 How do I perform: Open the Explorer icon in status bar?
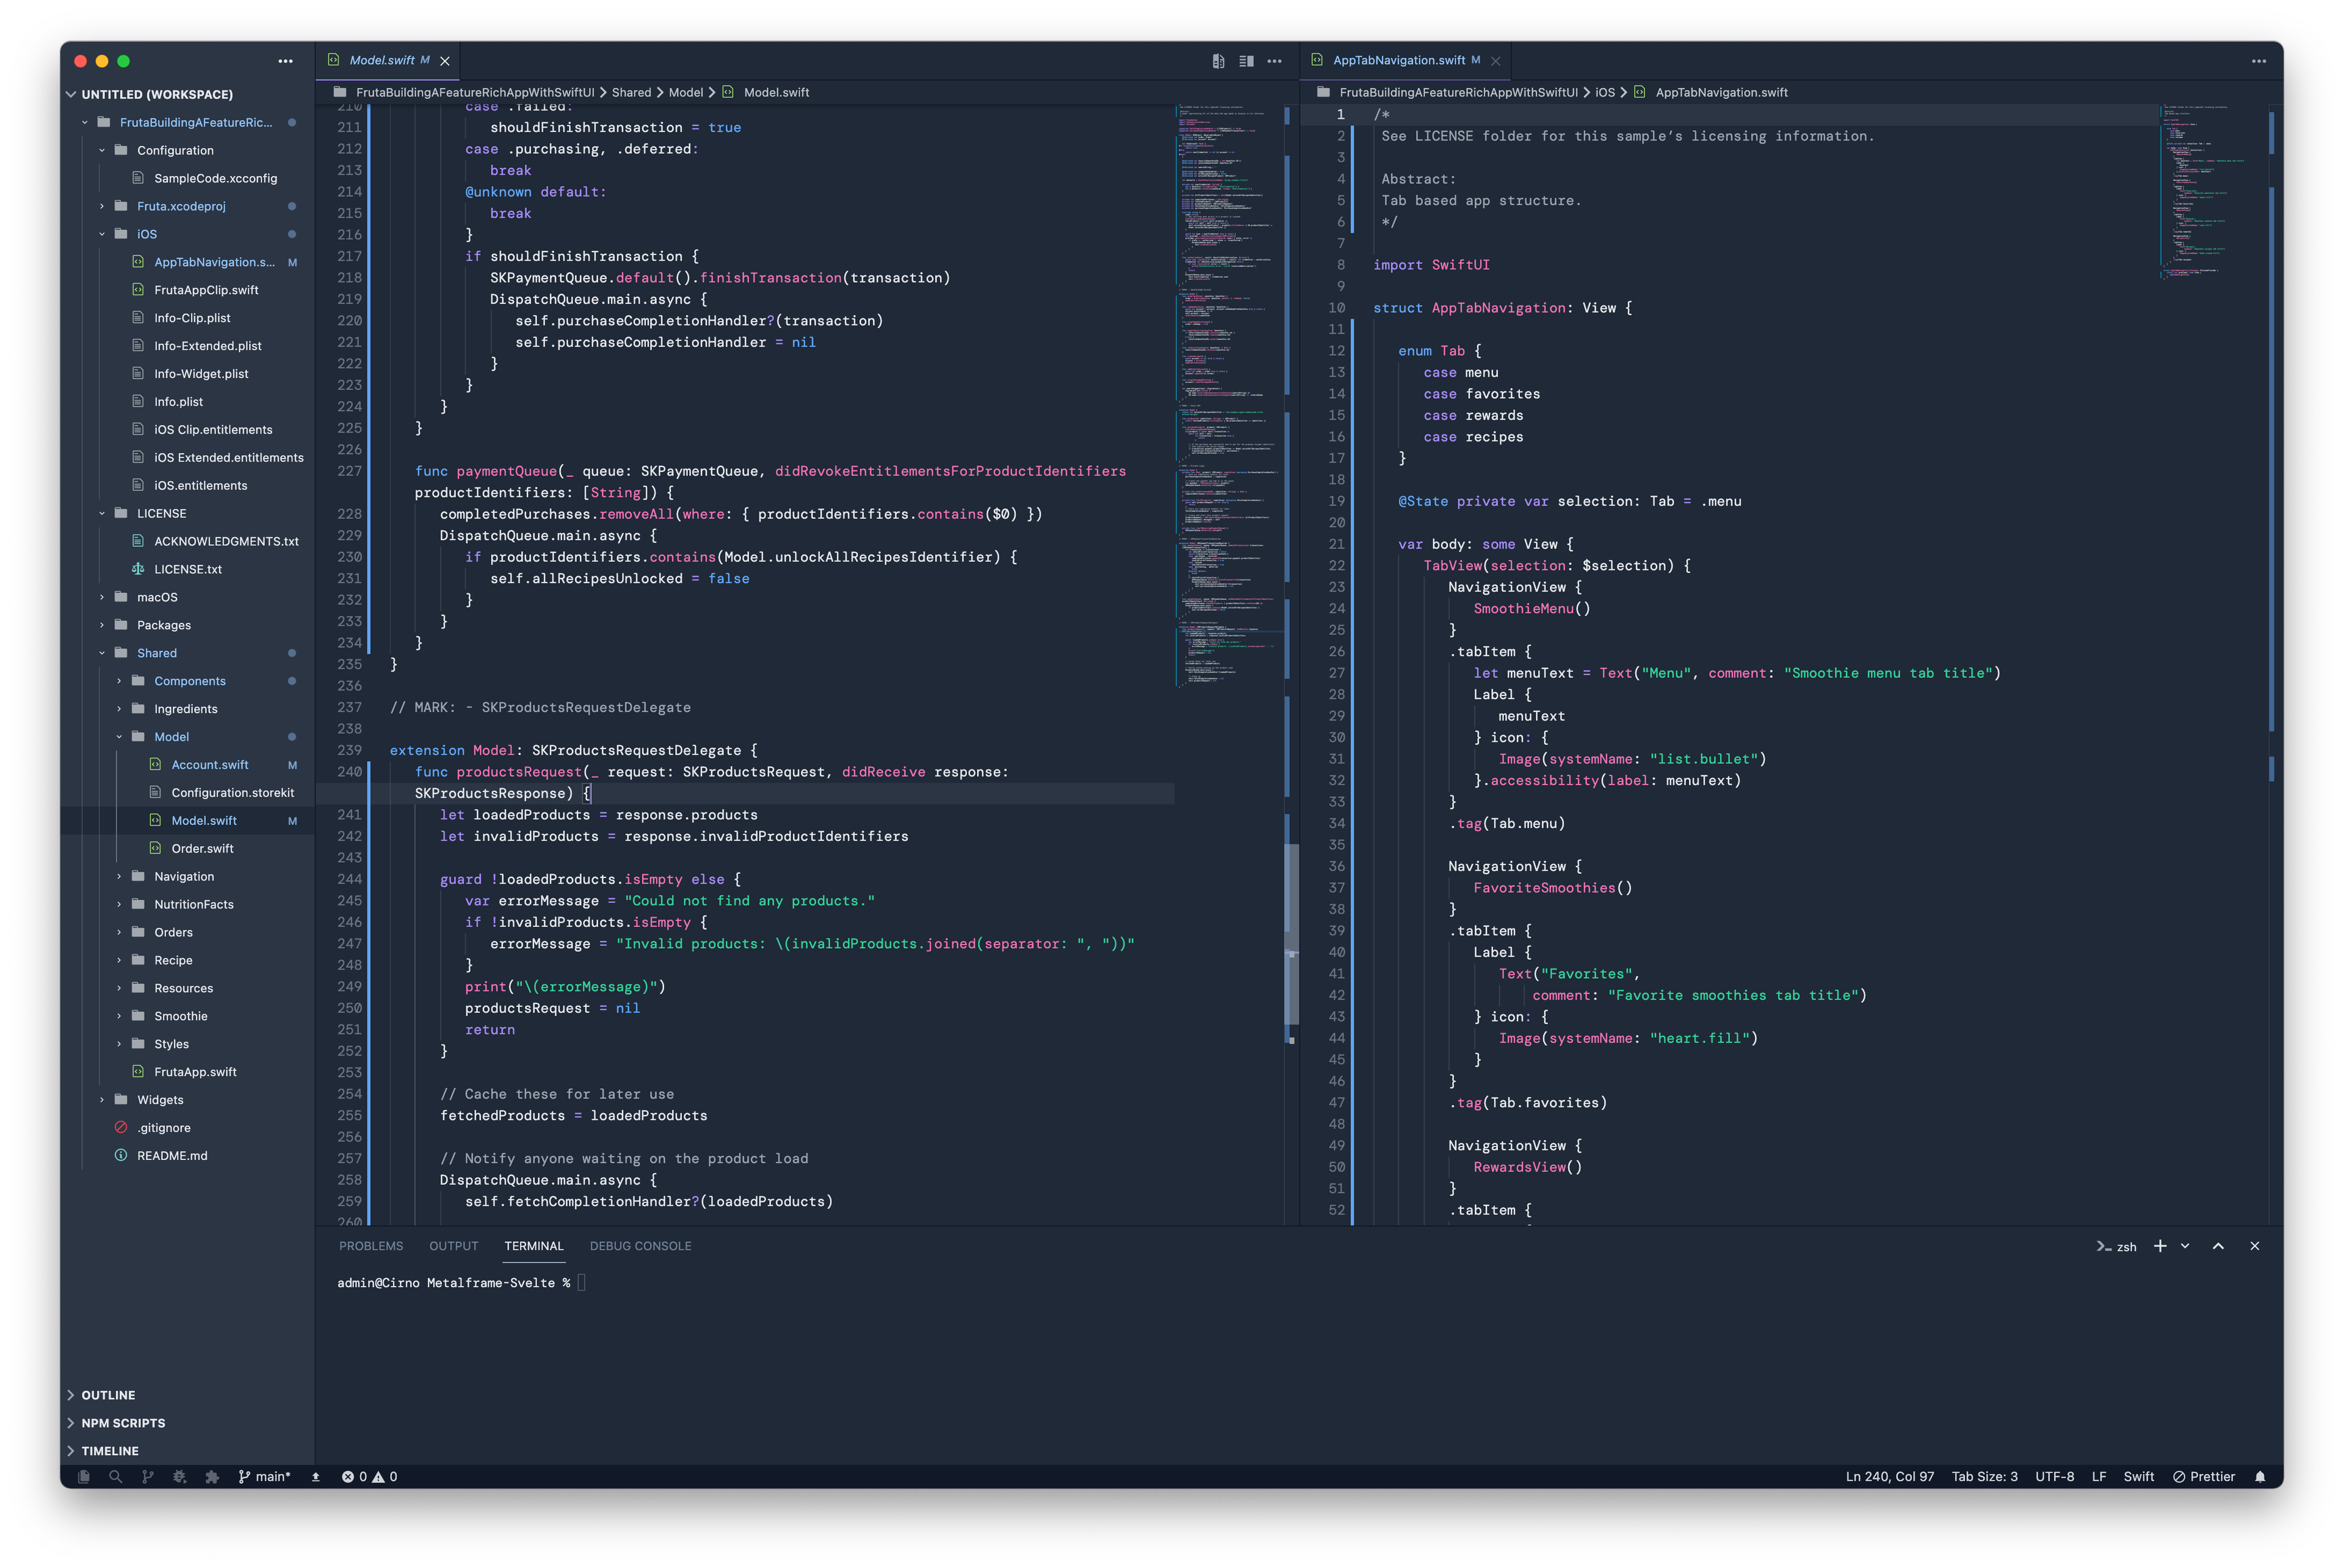pos(84,1476)
